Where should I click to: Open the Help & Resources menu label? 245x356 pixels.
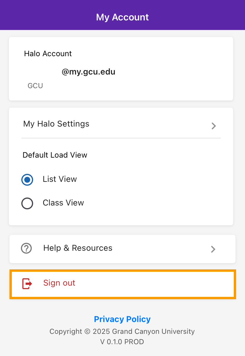coord(78,248)
